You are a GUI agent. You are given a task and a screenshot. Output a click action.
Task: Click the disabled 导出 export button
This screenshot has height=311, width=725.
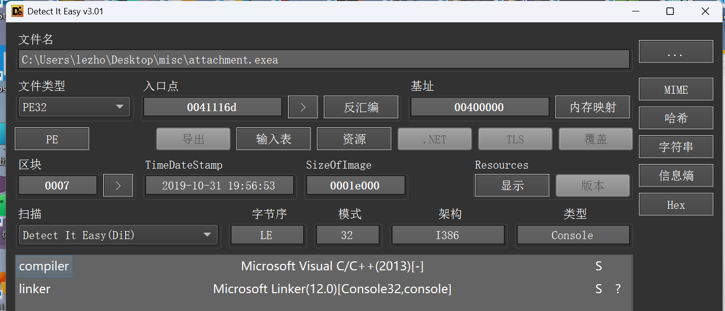(x=193, y=139)
